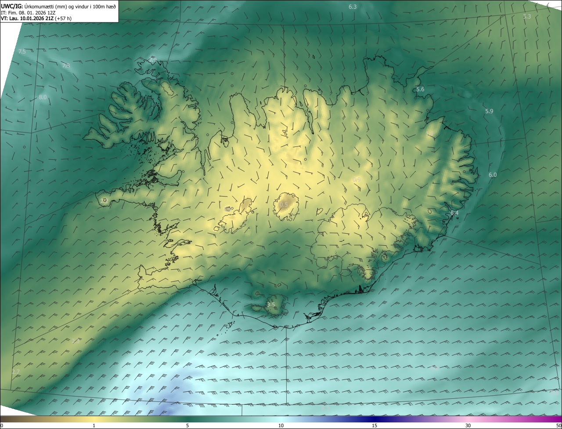562x429 pixels.
Task: Click the 5.9 value label on the map
Action: pos(489,111)
